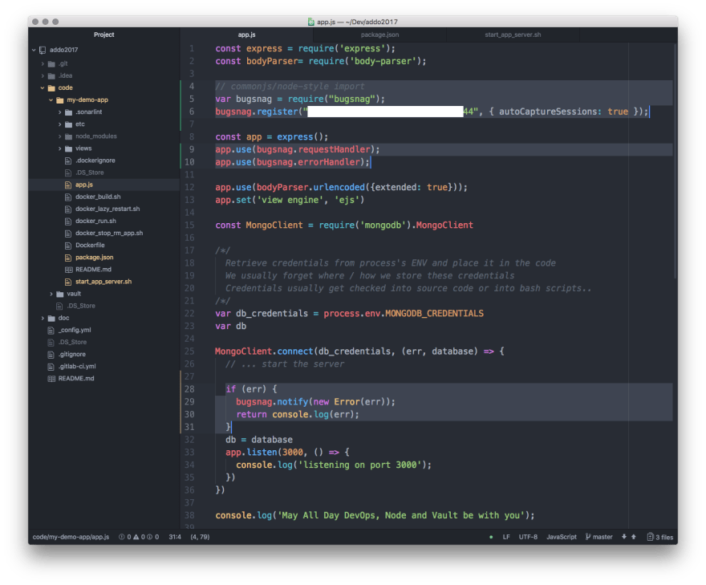The height and width of the screenshot is (585, 706).
Task: Click the git branch icon beside master
Action: 588,537
